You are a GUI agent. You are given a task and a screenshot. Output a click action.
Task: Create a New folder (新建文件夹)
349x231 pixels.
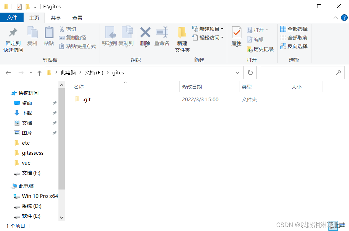pyautogui.click(x=182, y=39)
